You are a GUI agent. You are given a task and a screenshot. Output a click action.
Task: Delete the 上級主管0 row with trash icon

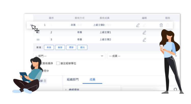tap(161, 25)
